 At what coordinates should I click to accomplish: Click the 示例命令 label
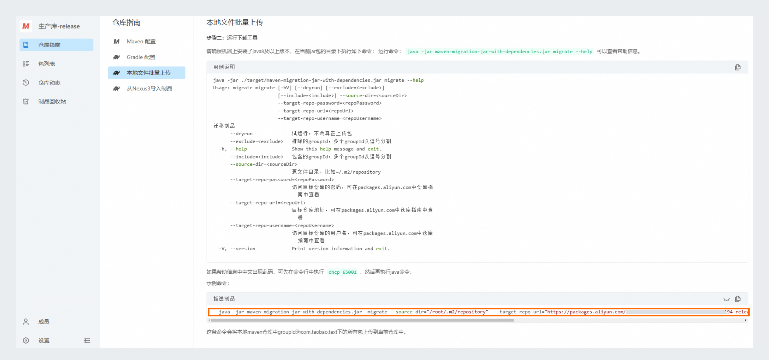coord(218,283)
